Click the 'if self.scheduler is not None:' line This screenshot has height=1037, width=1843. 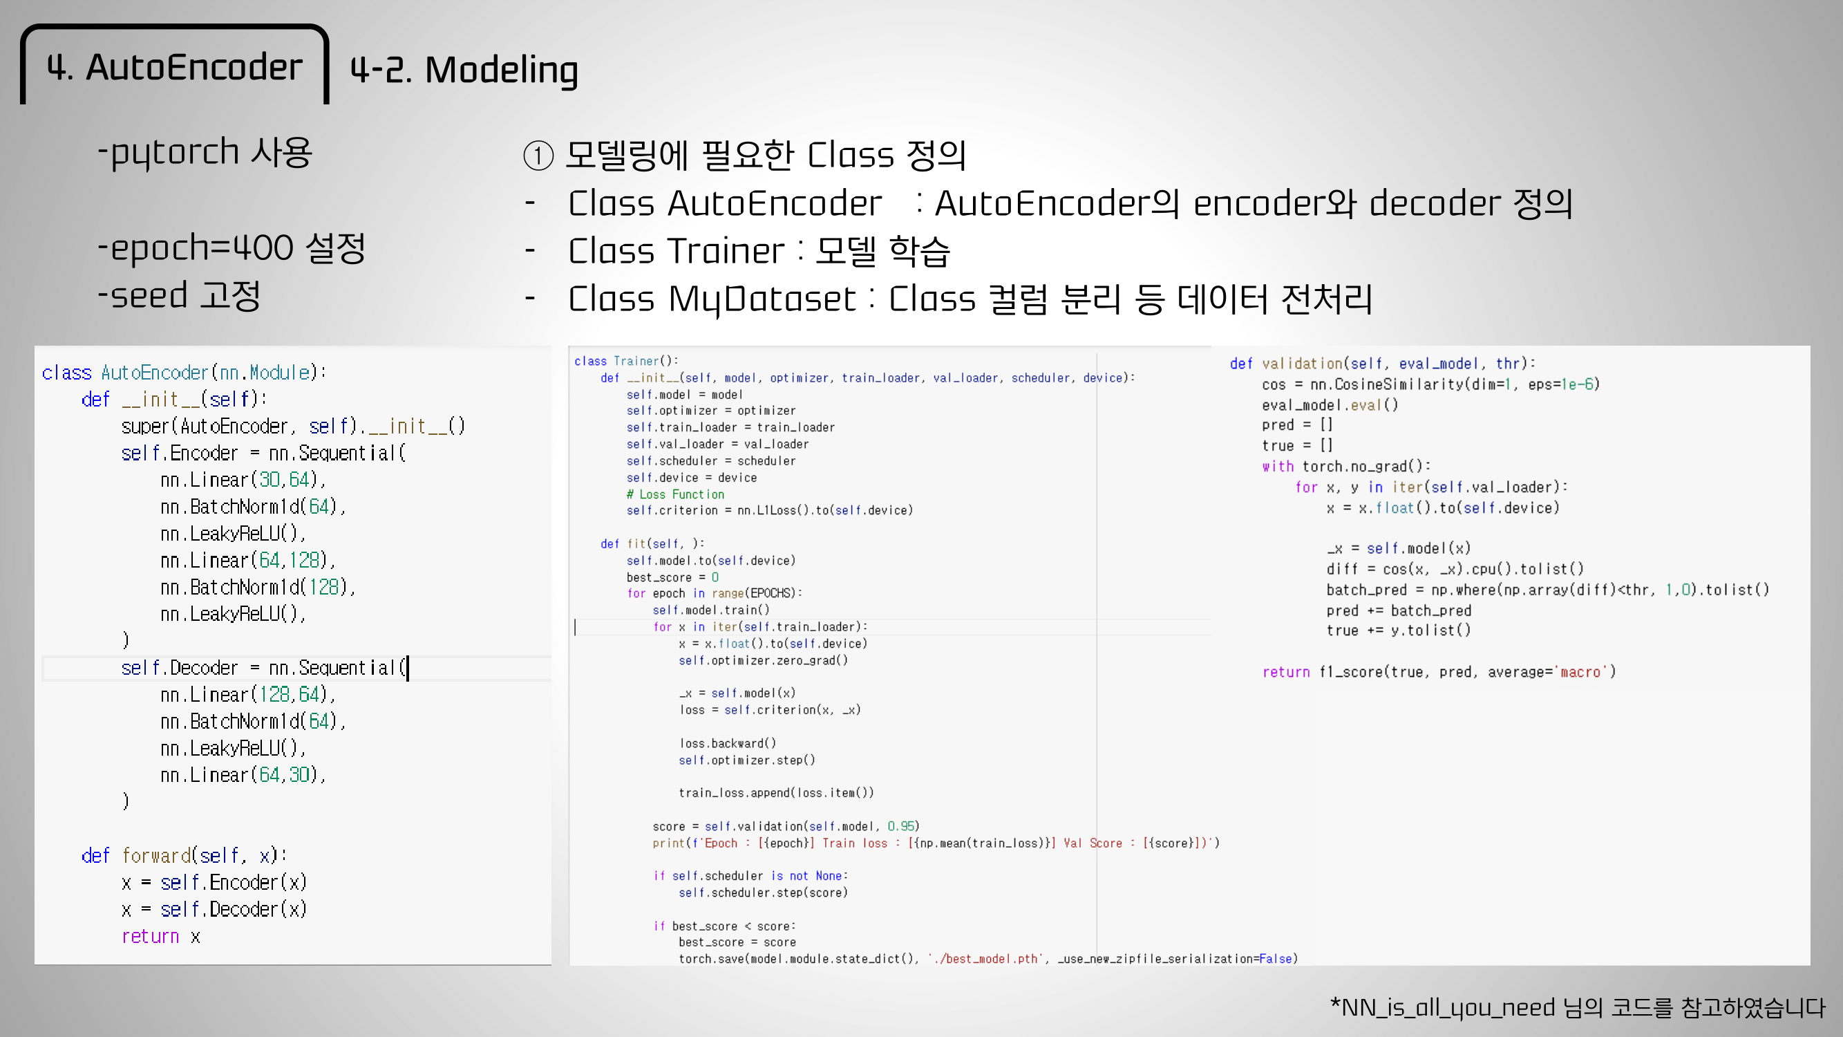750,876
